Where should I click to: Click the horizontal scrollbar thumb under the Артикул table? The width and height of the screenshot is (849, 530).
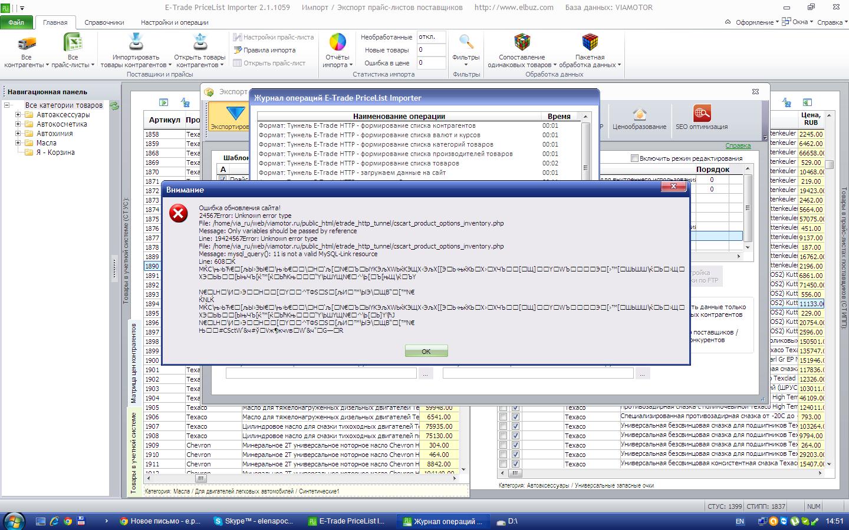tap(201, 478)
